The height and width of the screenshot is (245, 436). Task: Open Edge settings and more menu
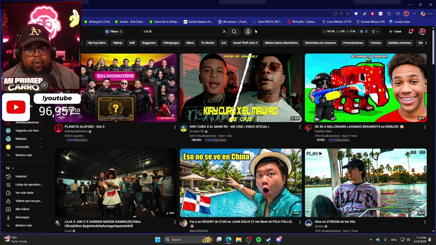click(414, 14)
